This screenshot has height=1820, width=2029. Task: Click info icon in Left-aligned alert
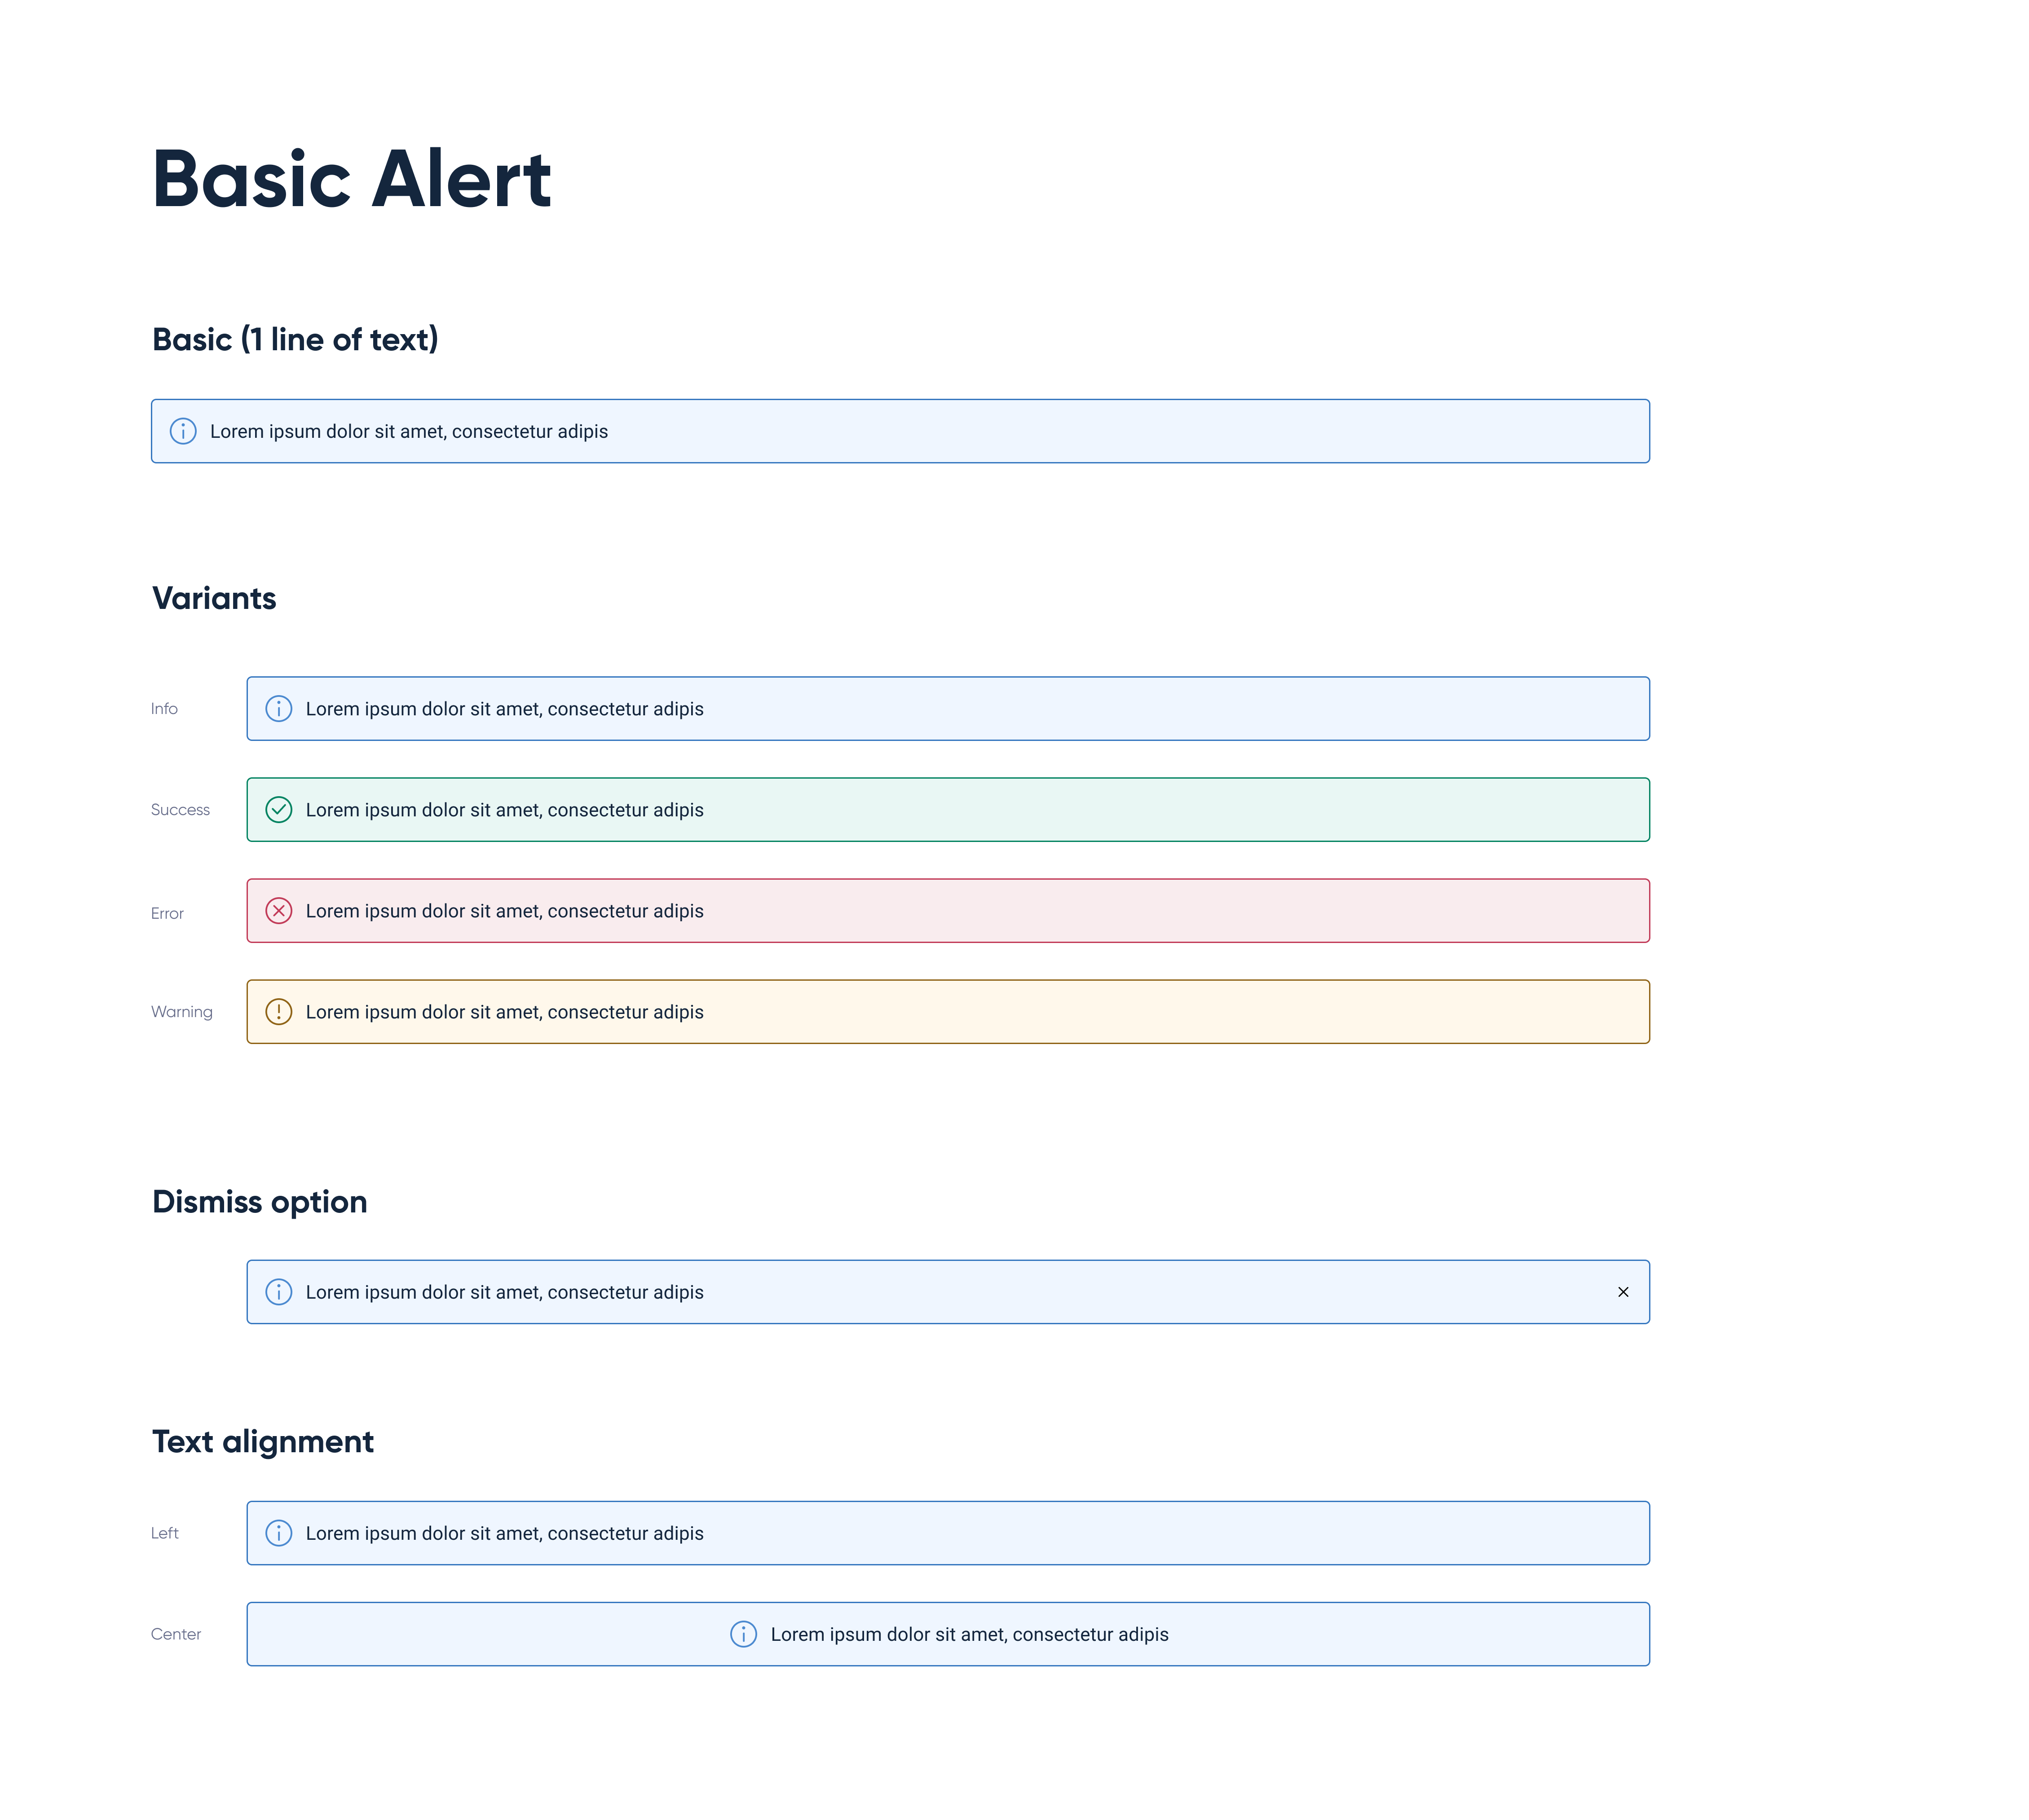tap(279, 1533)
